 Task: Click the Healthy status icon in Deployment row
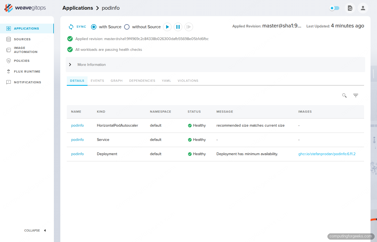coord(190,154)
